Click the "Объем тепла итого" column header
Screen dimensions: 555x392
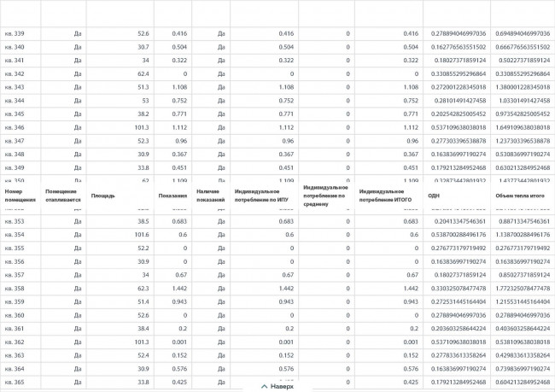(x=520, y=196)
